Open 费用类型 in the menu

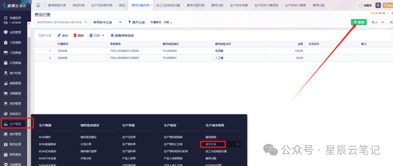point(211,137)
